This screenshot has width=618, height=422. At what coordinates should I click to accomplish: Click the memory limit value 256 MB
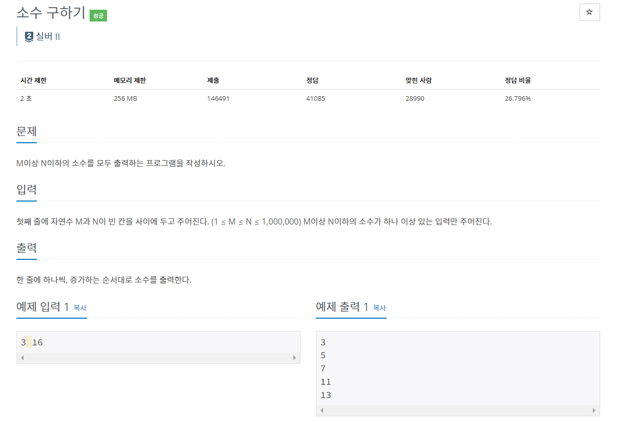pyautogui.click(x=125, y=98)
